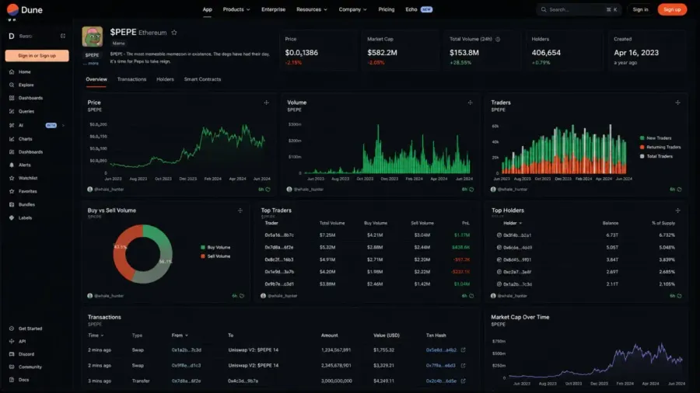Switch to the Smart Contracts tab

203,79
